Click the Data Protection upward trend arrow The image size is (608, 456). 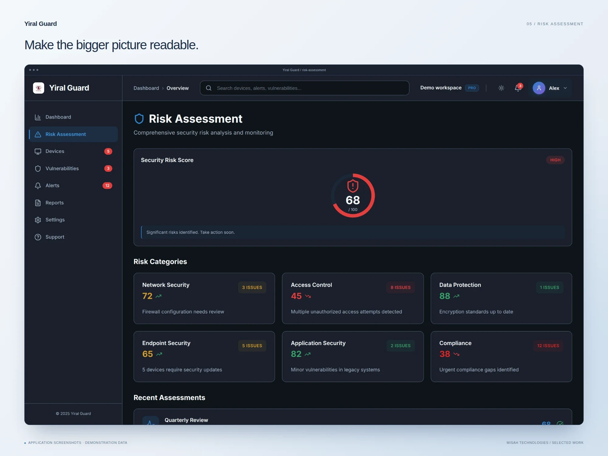click(456, 296)
